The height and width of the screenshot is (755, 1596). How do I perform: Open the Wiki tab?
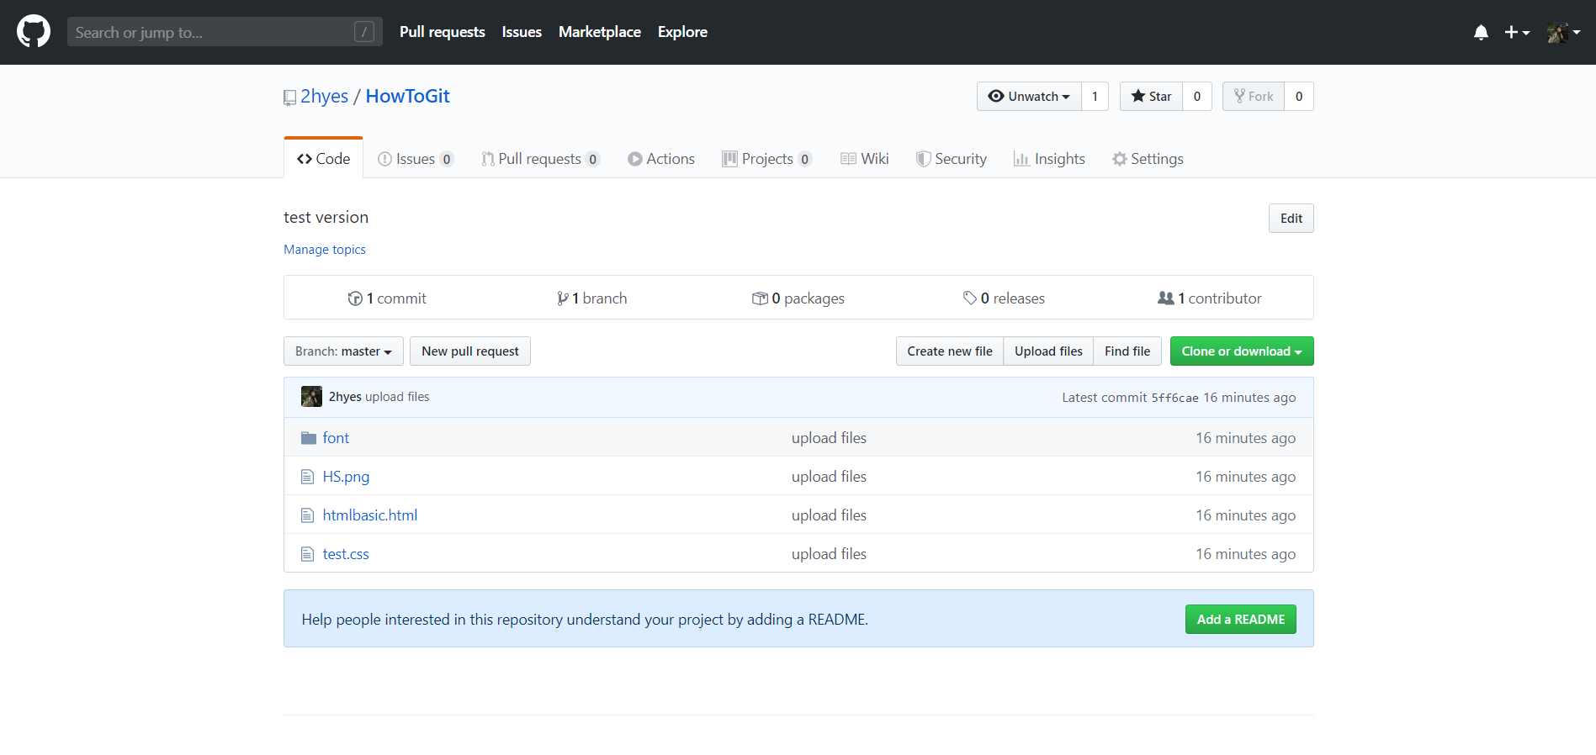864,158
